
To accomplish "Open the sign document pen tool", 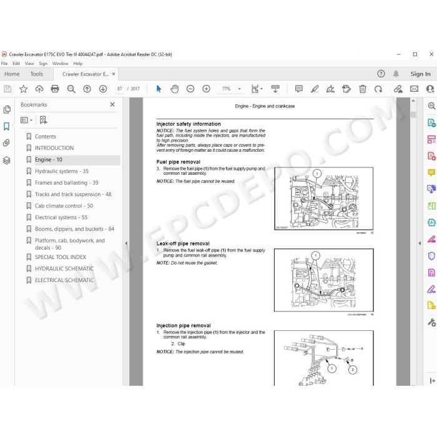I will [x=330, y=89].
